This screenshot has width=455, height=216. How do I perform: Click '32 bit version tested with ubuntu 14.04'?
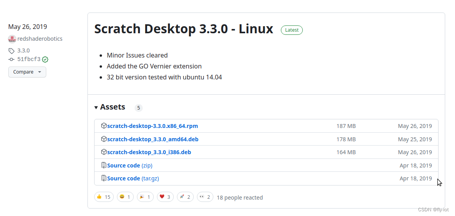(x=164, y=77)
